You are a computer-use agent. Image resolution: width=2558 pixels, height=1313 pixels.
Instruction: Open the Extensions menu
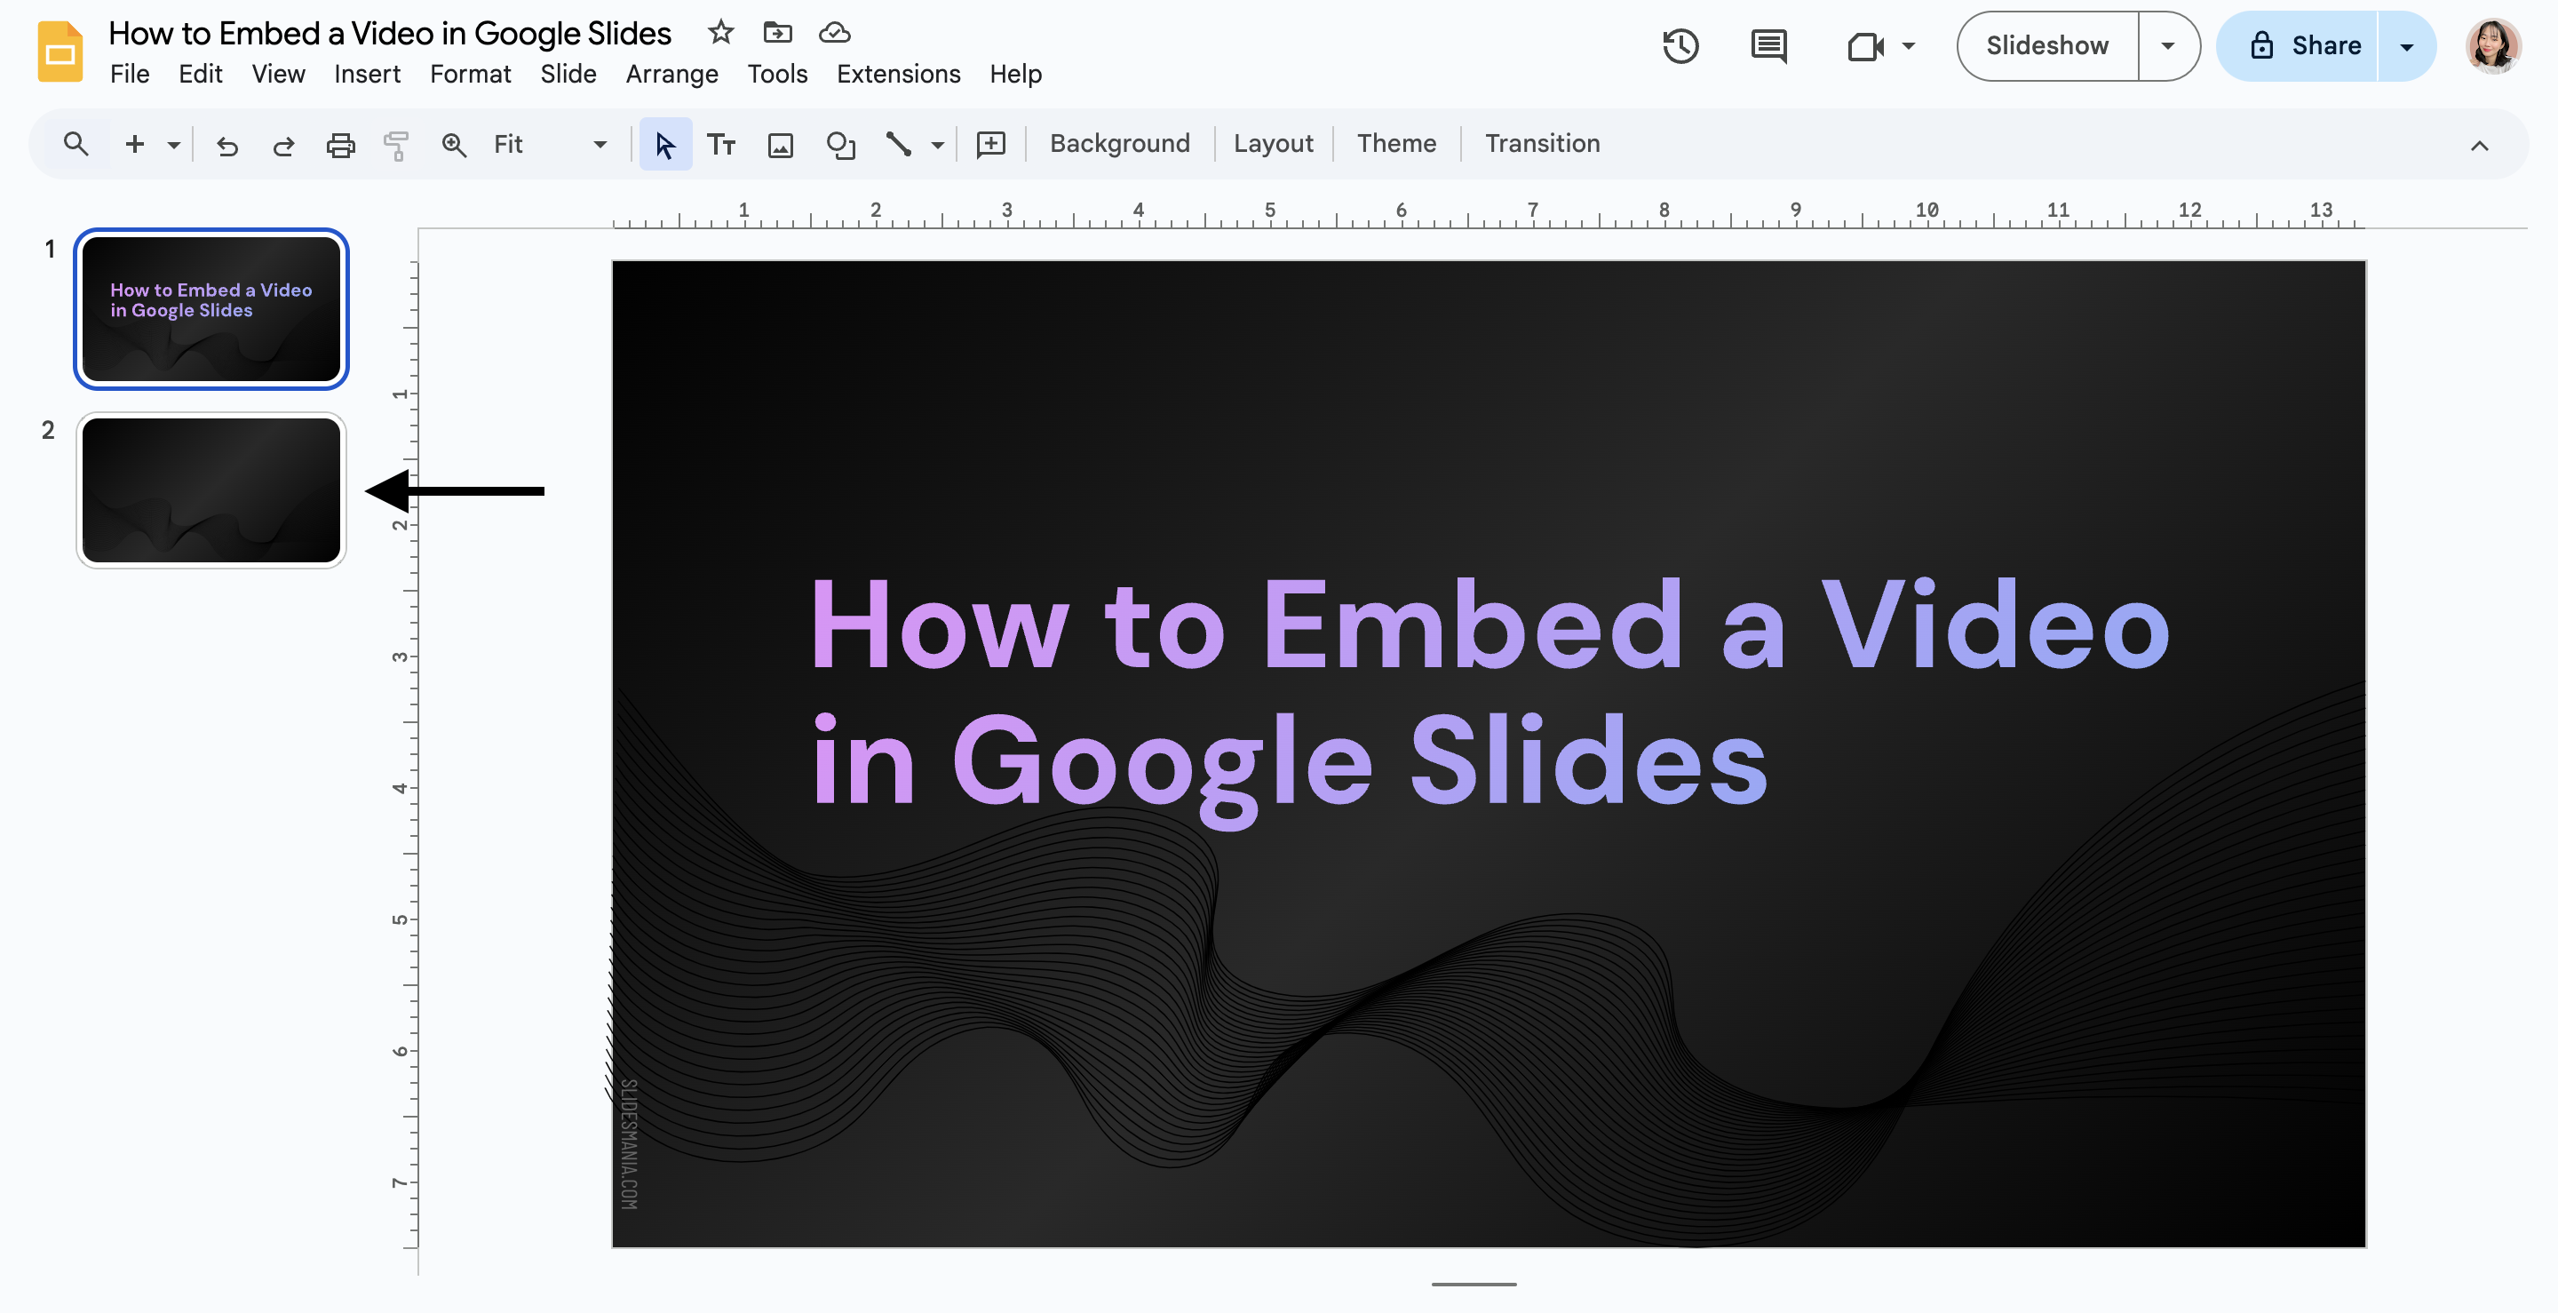point(898,74)
